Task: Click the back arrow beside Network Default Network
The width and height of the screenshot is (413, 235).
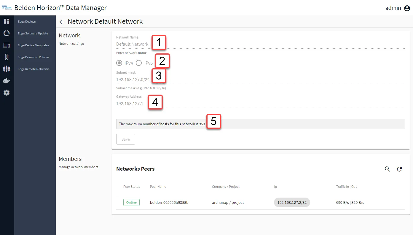Action: [x=62, y=22]
